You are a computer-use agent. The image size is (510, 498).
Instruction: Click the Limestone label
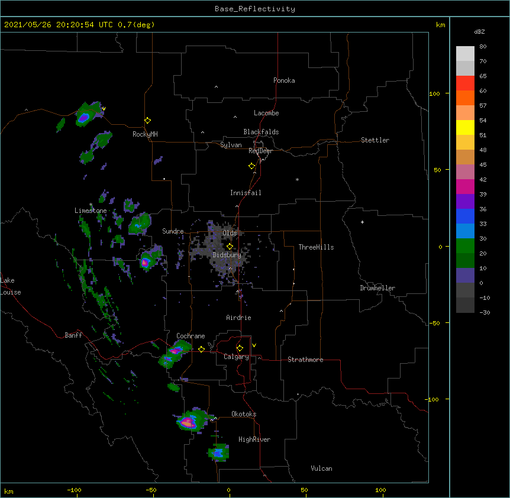pyautogui.click(x=91, y=211)
